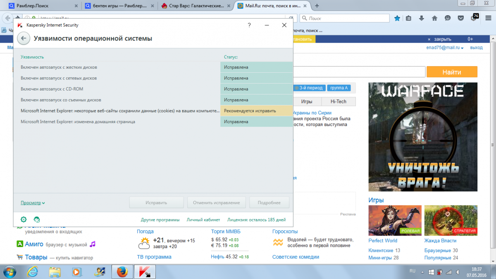496x279 pixels.
Task: Open Kaspersky support agent icon
Action: point(37,219)
